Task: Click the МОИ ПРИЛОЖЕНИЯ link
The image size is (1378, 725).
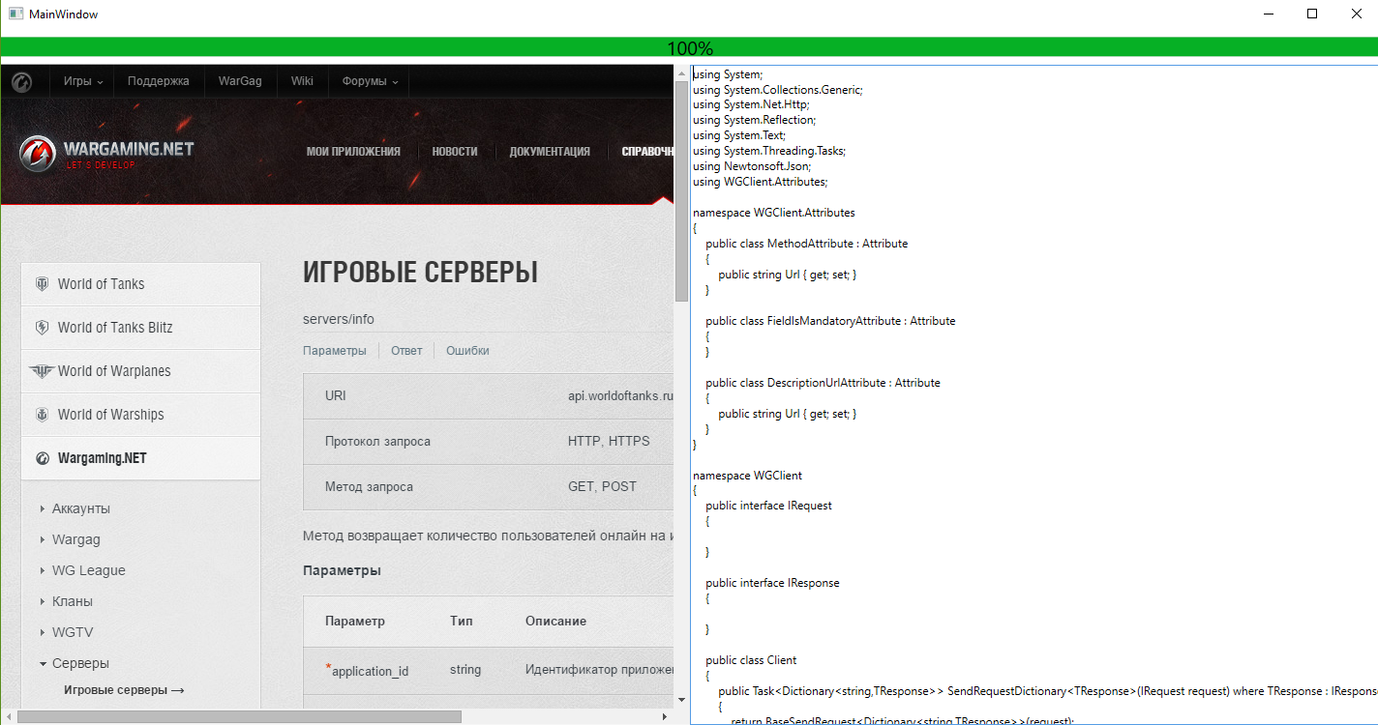Action: pos(353,151)
